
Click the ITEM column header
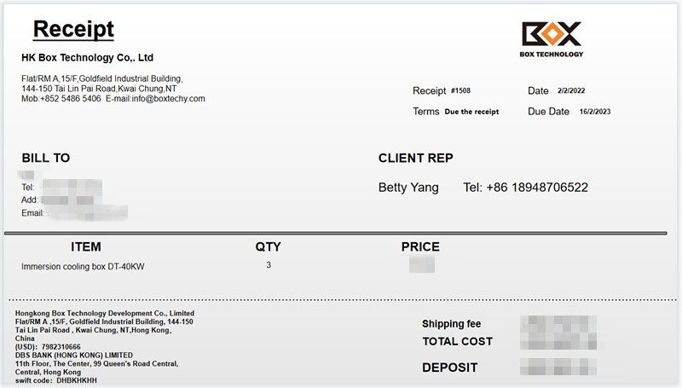click(85, 247)
